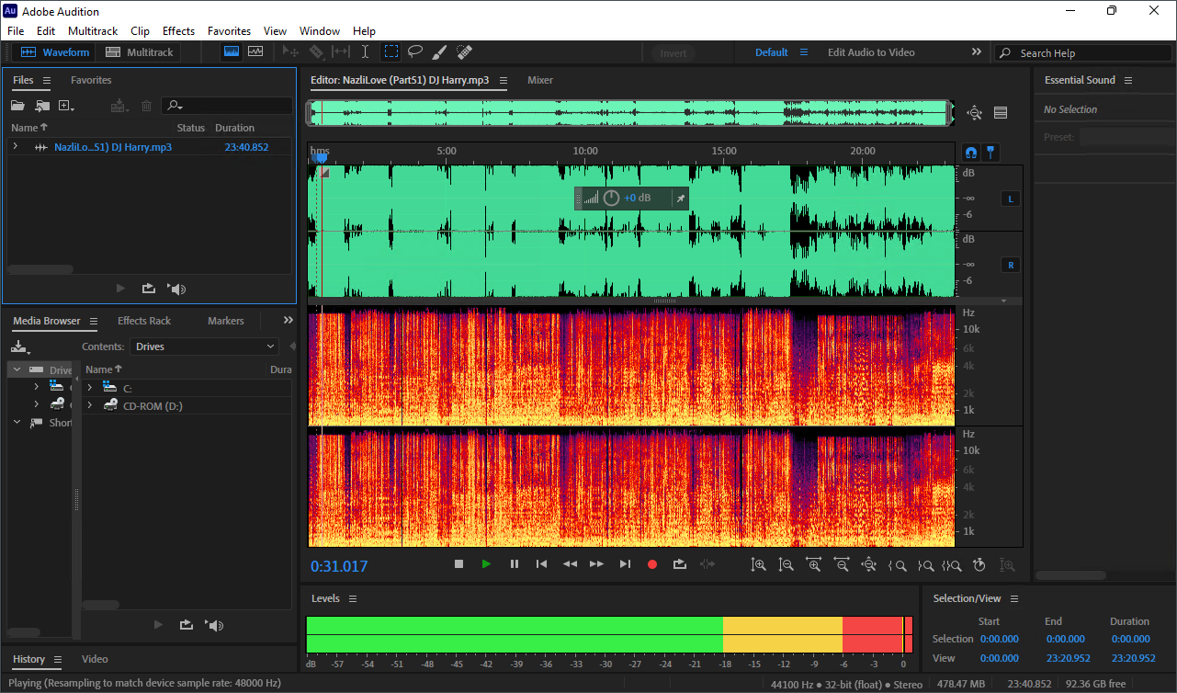Viewport: 1177px width, 693px height.
Task: Collapse the Shortcuts tree node
Action: point(17,422)
